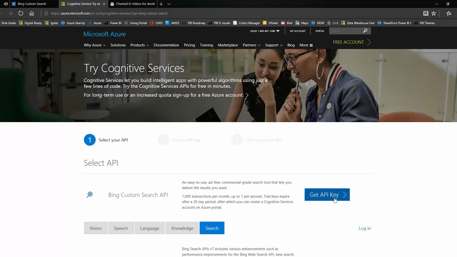This screenshot has height=257, width=457.
Task: Expand the Support dropdown
Action: coord(273,45)
